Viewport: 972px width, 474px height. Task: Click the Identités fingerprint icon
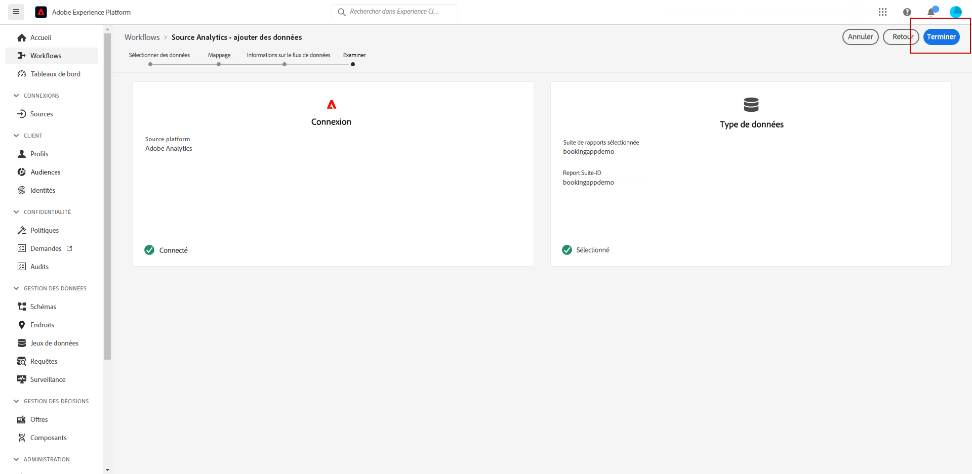(x=22, y=190)
